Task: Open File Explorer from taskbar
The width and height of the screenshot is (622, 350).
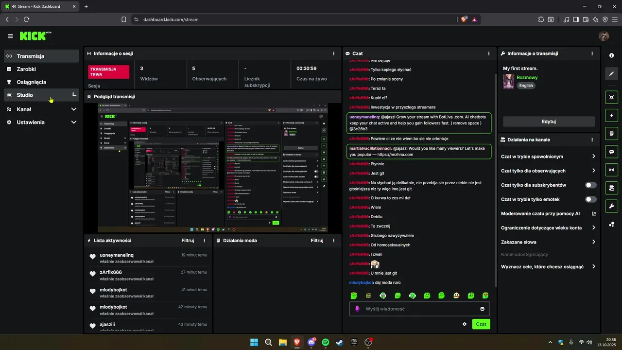Action: (x=283, y=342)
